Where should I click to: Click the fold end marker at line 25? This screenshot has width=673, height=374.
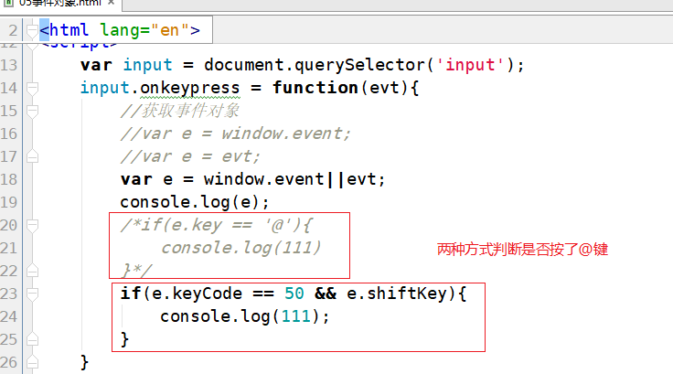[x=32, y=339]
